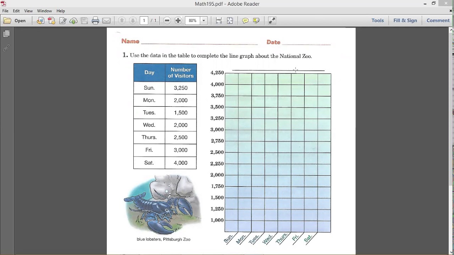
Task: Click the convert file to PDF online icon
Action: coord(40,21)
